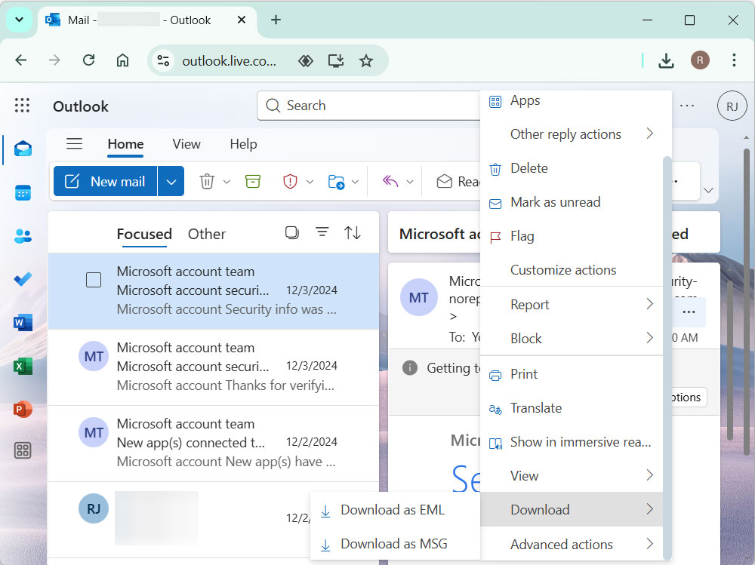This screenshot has width=755, height=565.
Task: Select the People icon in the sidebar
Action: coord(23,236)
